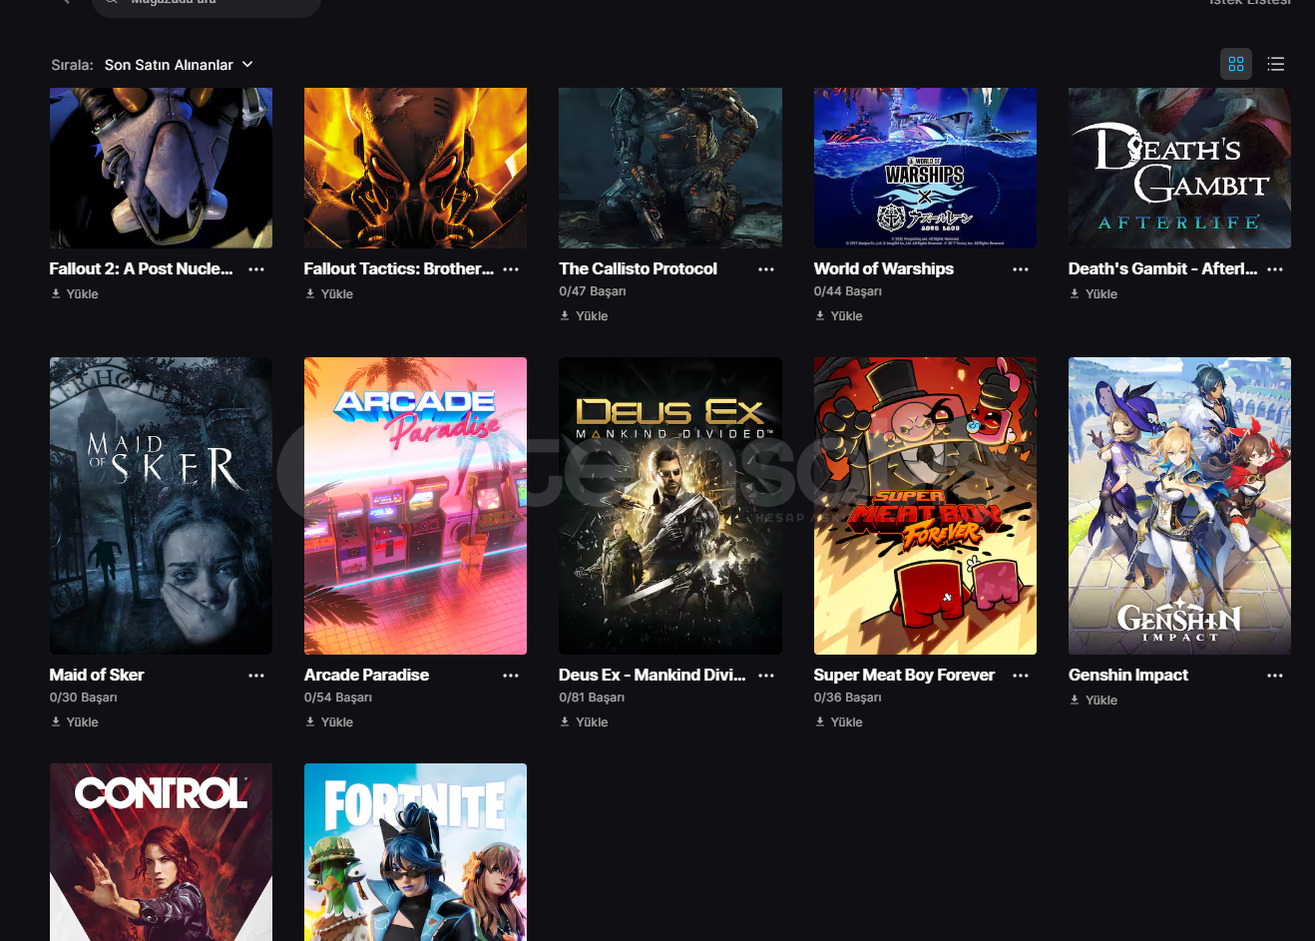Open the Fortnite game cover
This screenshot has width=1315, height=941.
click(415, 852)
